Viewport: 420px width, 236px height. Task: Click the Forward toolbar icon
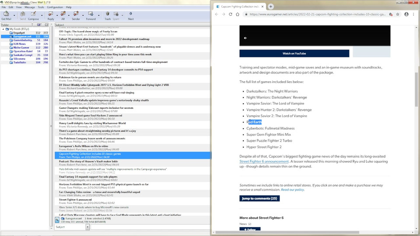point(91,14)
